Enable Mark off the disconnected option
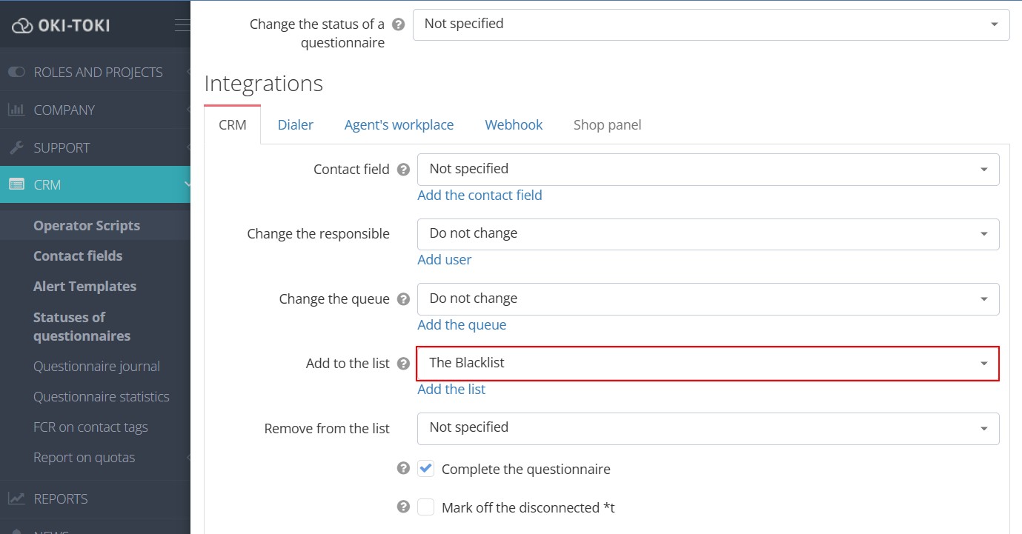The height and width of the screenshot is (534, 1022). click(x=426, y=507)
